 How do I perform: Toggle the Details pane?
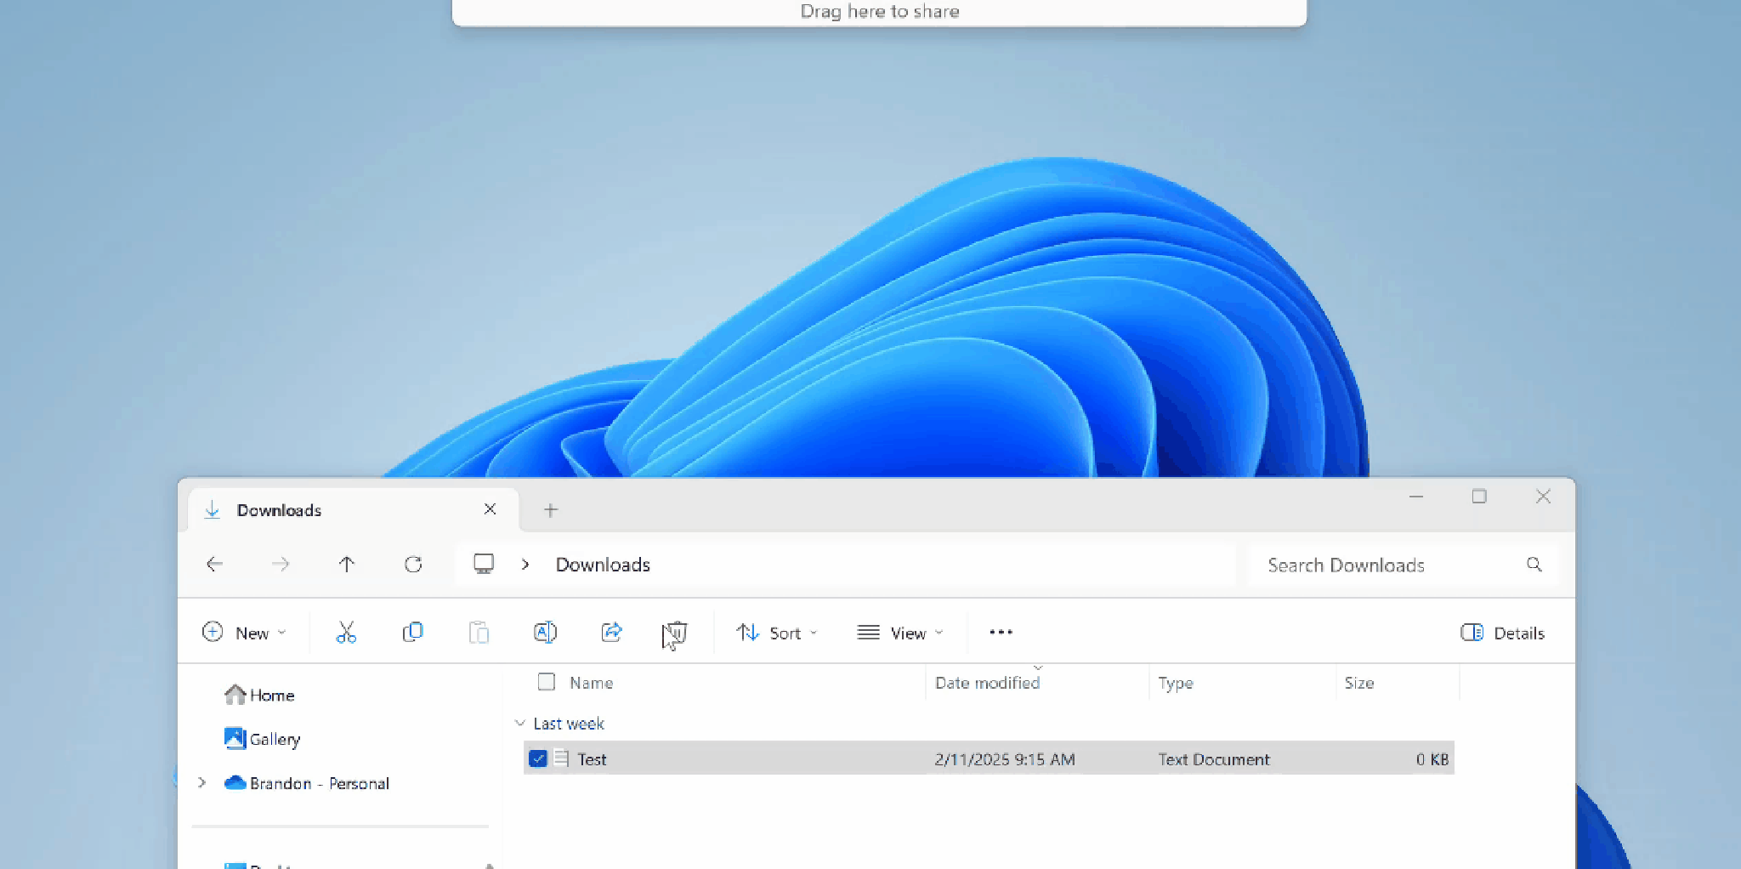[1502, 633]
